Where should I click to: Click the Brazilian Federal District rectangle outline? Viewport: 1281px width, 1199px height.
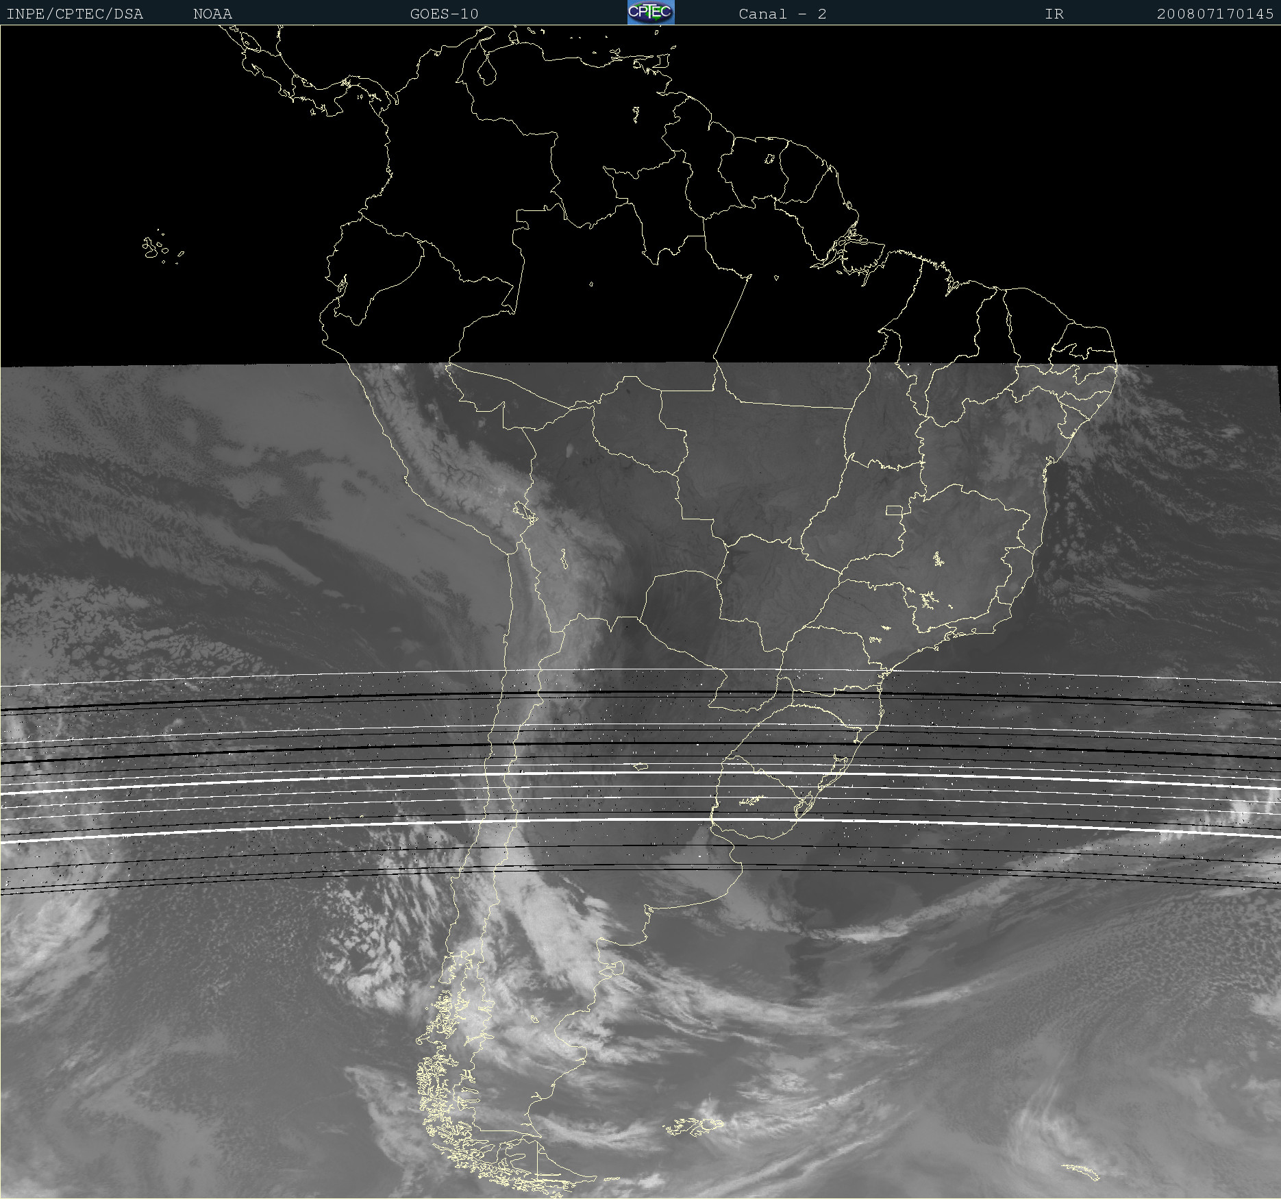pos(895,510)
